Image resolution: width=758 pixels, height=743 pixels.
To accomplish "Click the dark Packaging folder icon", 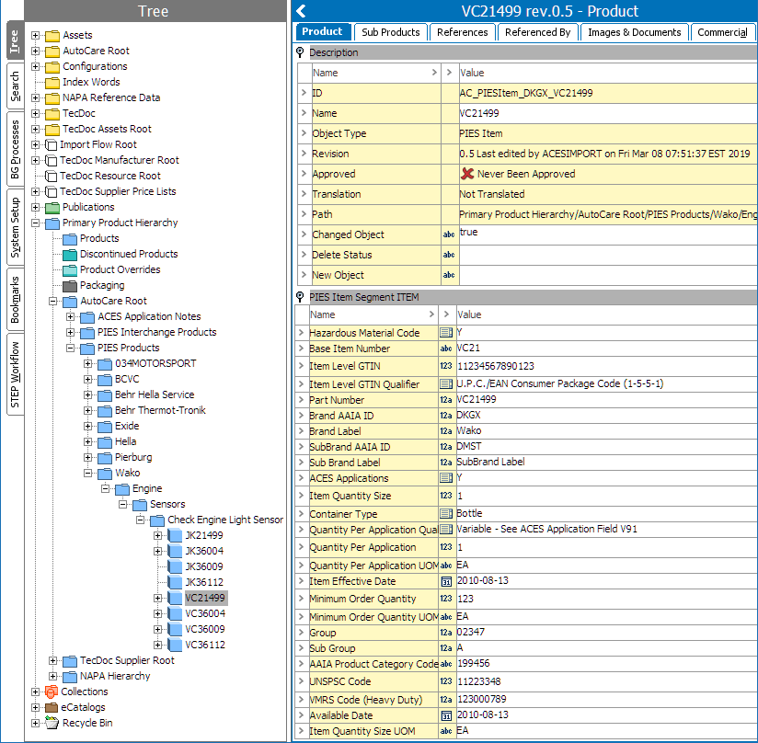I will [70, 286].
